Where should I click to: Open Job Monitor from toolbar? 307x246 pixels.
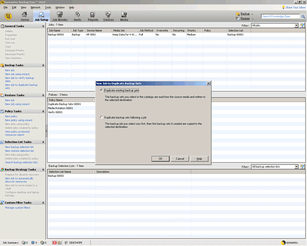[x=60, y=16]
